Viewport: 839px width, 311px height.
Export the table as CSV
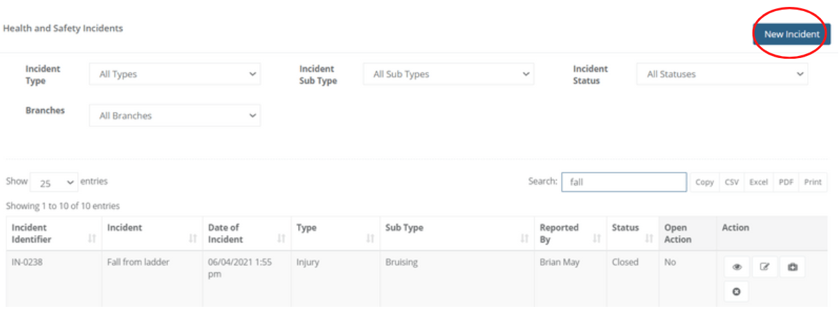point(732,182)
